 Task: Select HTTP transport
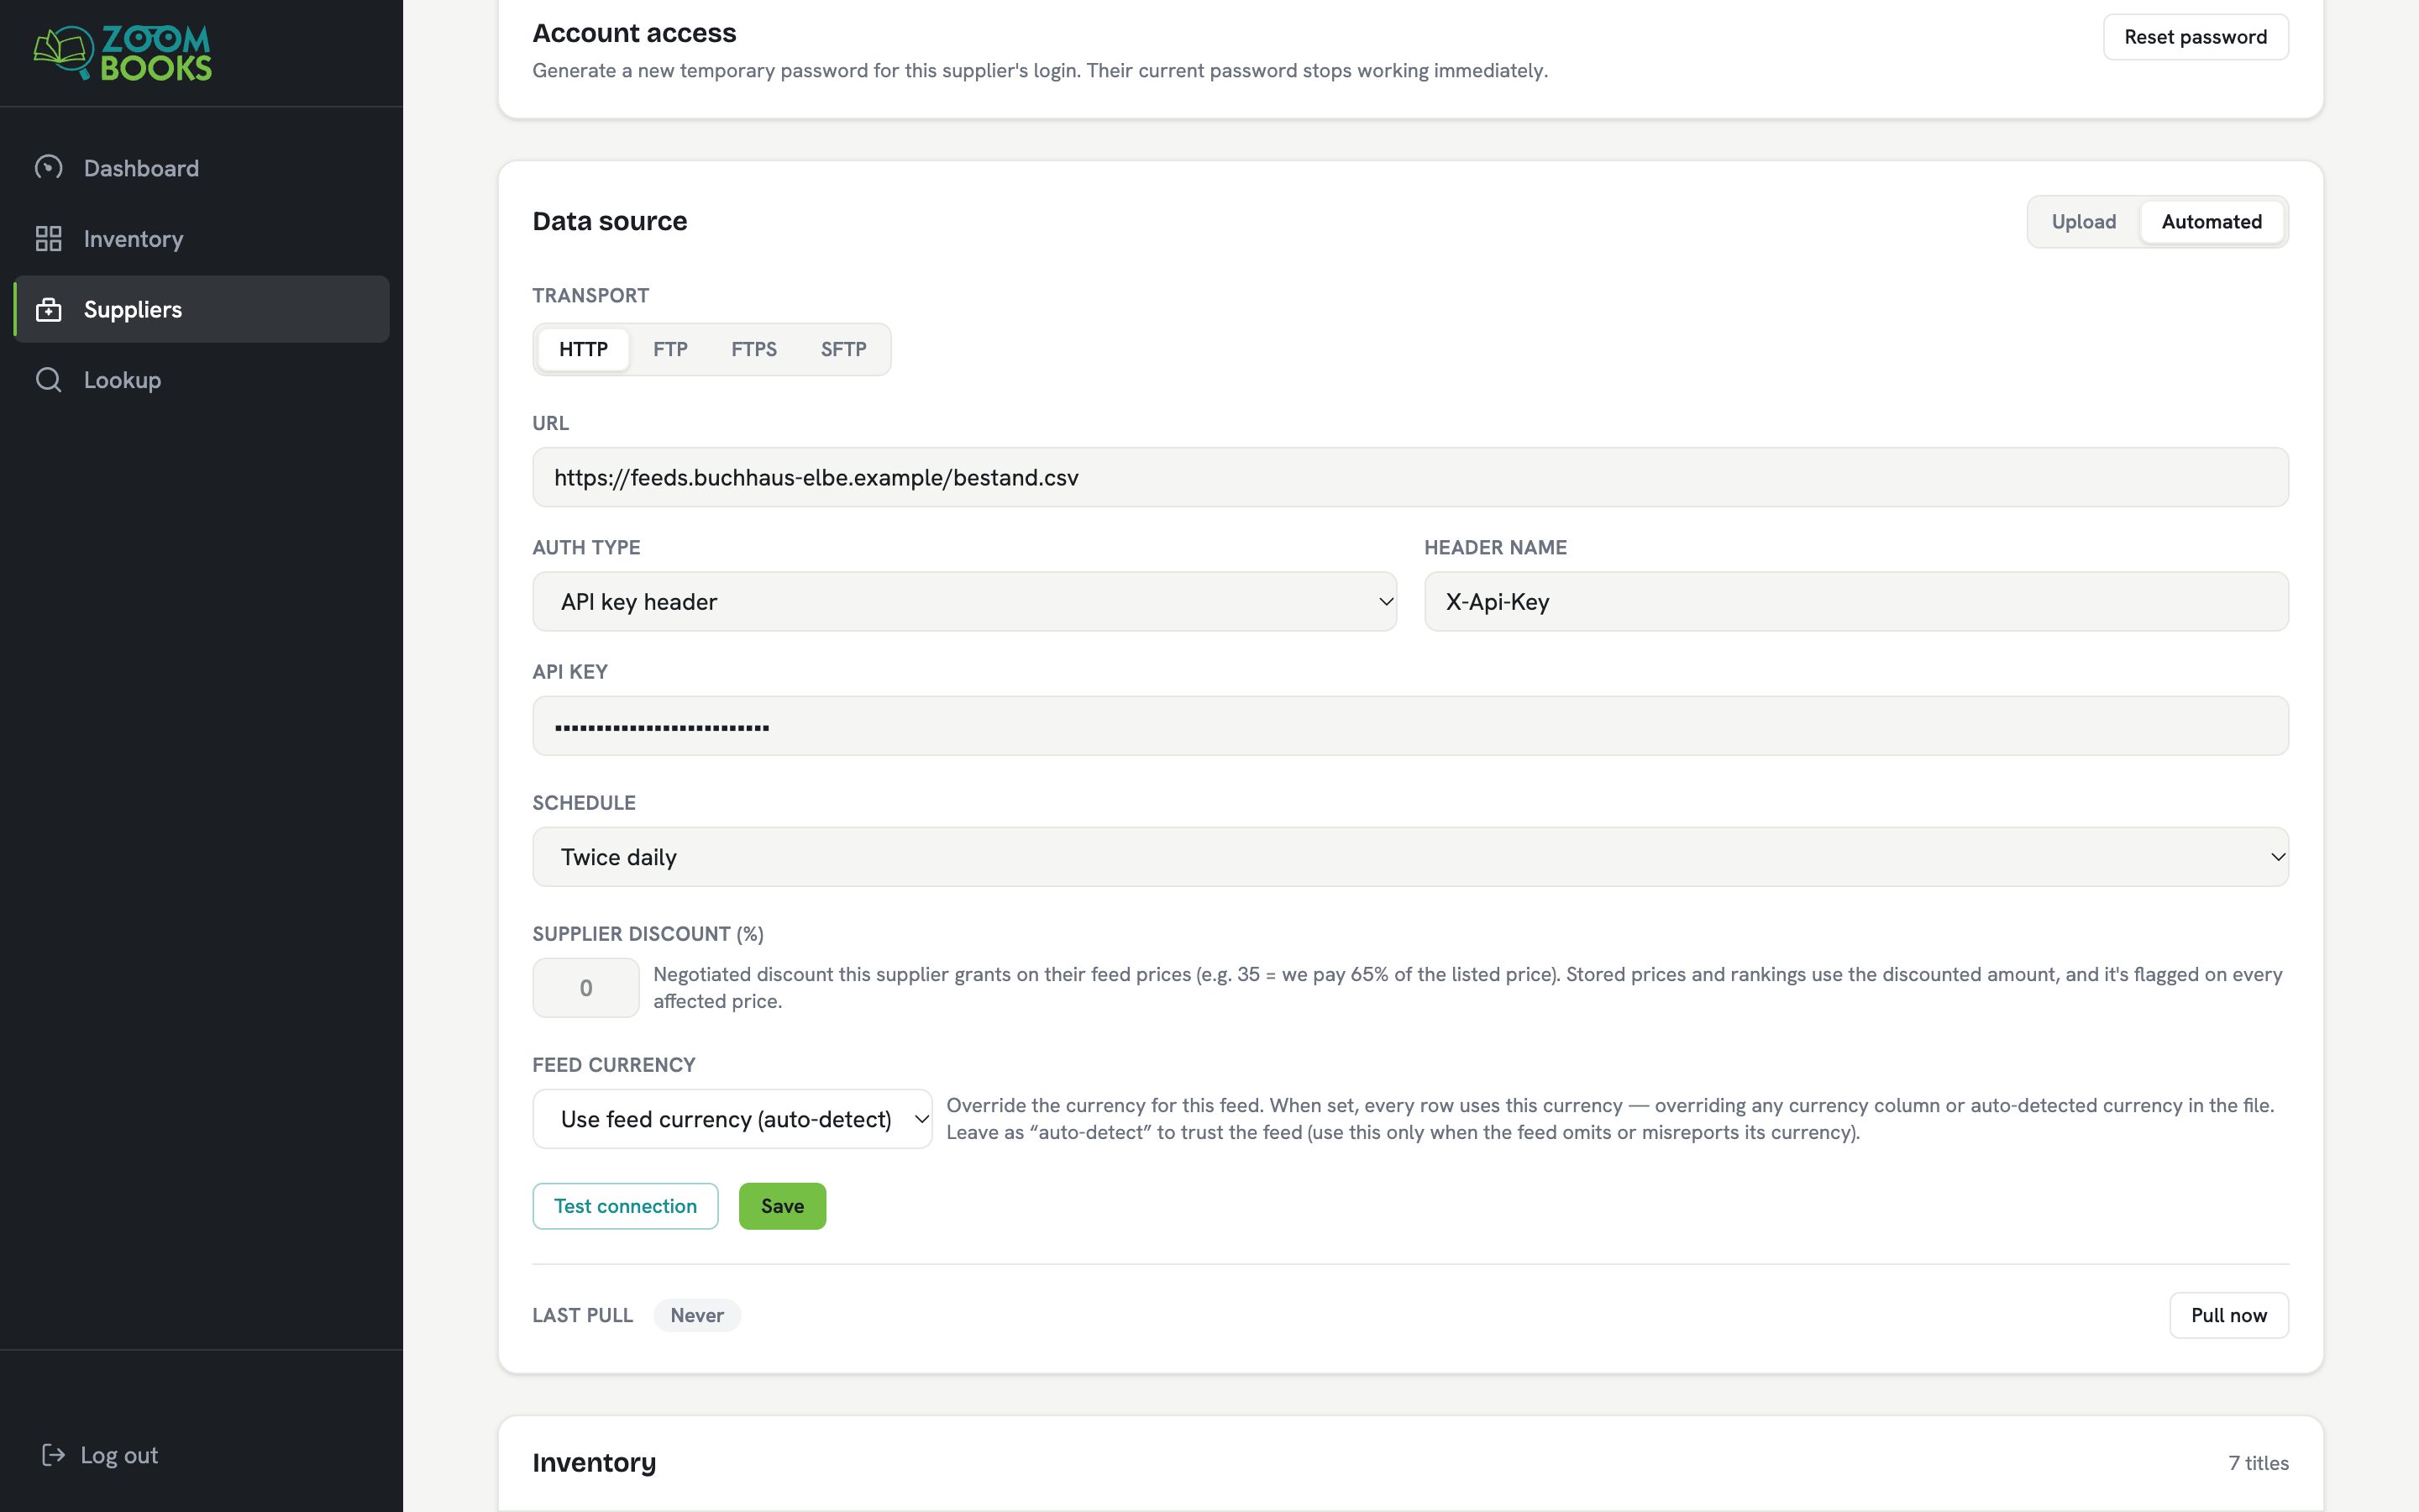[584, 349]
